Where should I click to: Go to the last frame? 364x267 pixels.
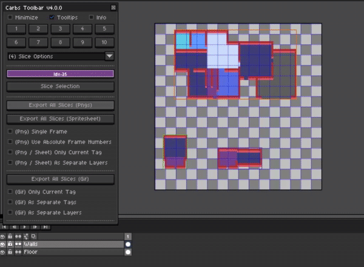coord(45,227)
